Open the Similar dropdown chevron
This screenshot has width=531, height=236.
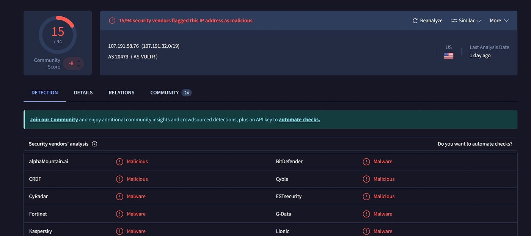coord(479,21)
